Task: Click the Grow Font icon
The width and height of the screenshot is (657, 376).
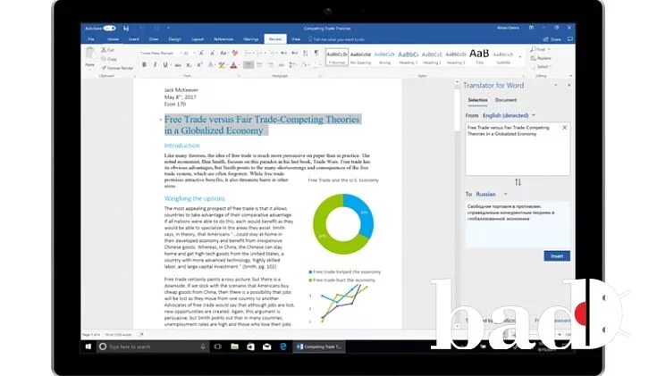Action: [x=201, y=54]
